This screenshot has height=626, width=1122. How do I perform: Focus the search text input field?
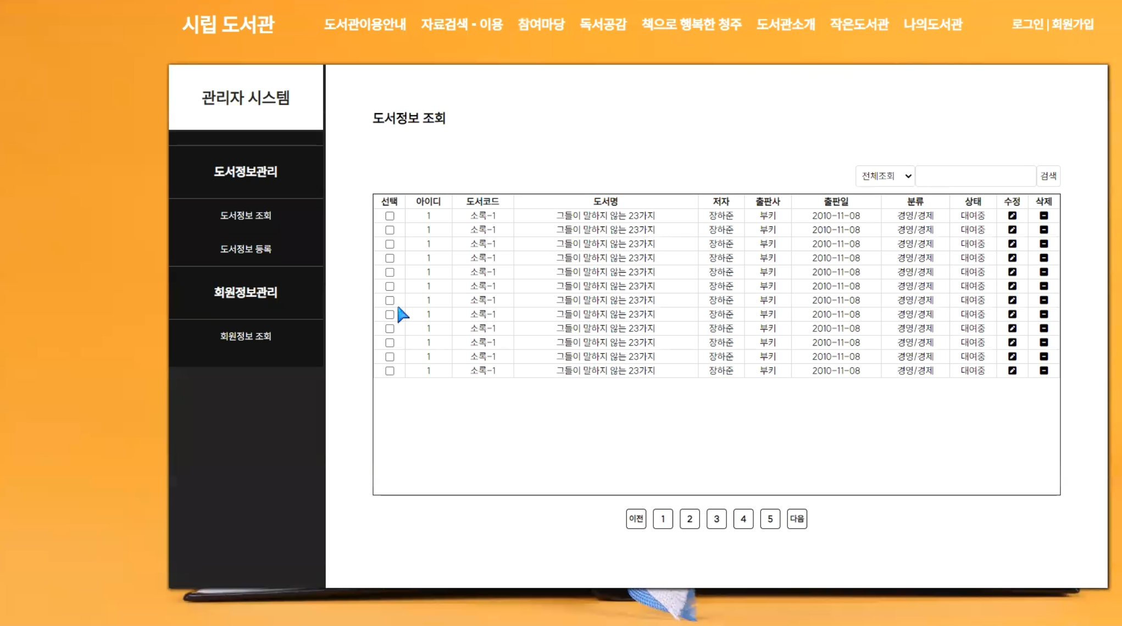975,176
